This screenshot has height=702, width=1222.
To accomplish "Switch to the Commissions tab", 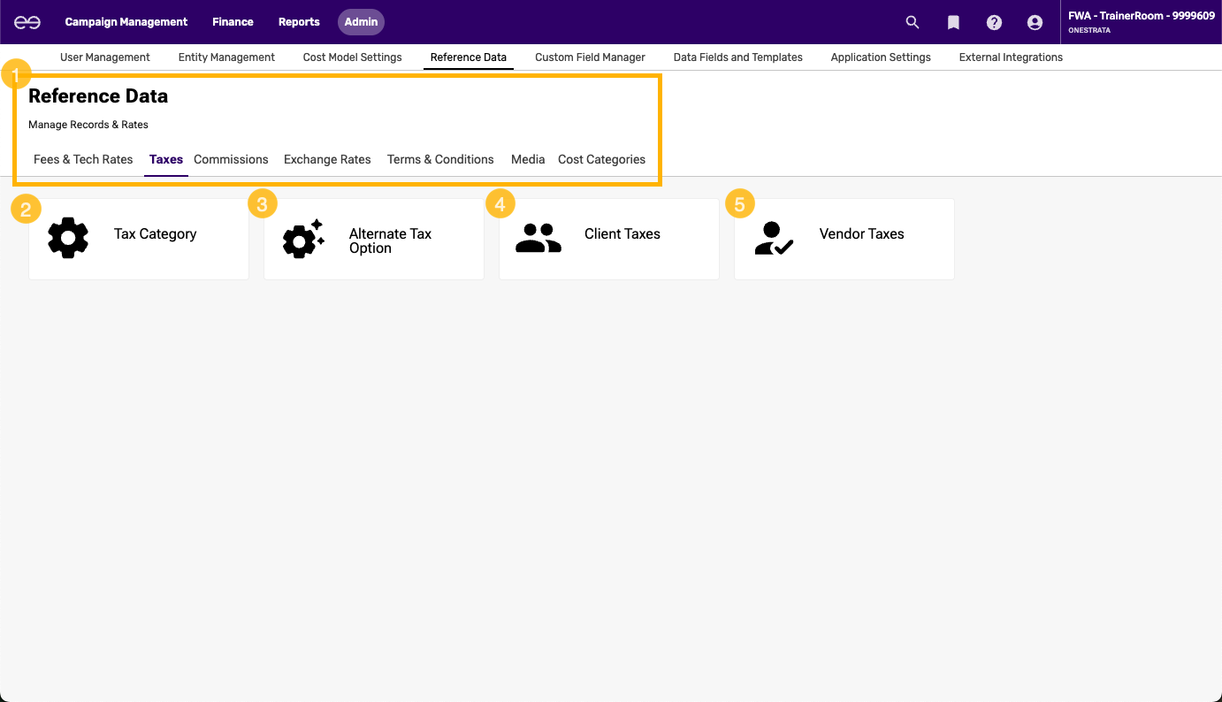I will click(231, 160).
